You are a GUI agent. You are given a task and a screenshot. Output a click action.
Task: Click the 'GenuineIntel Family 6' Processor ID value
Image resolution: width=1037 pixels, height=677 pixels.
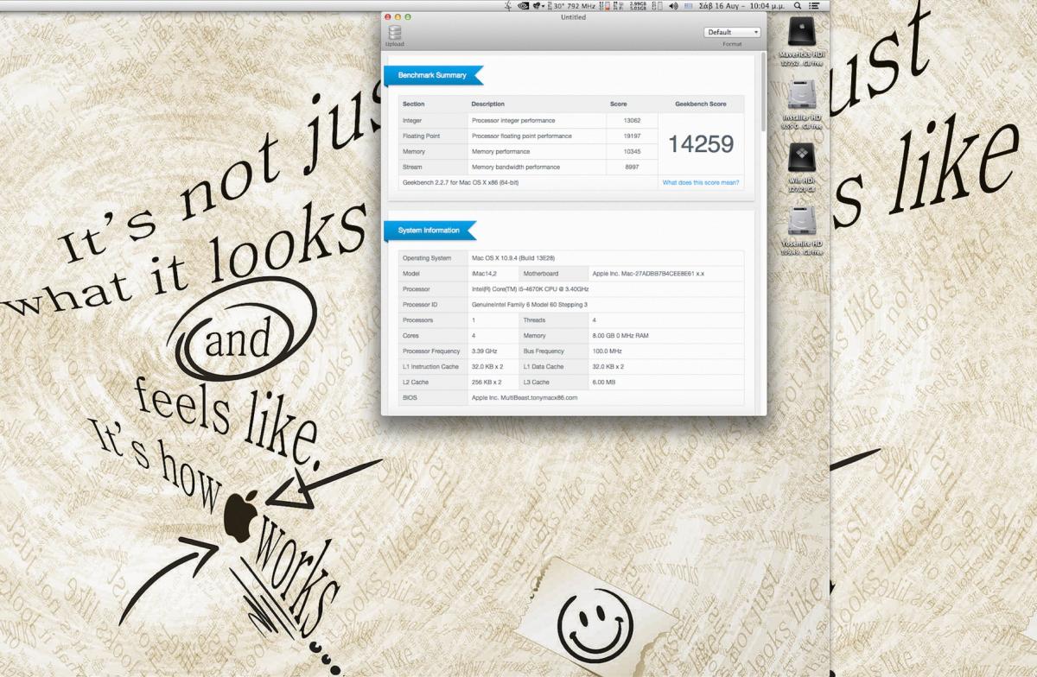click(530, 305)
